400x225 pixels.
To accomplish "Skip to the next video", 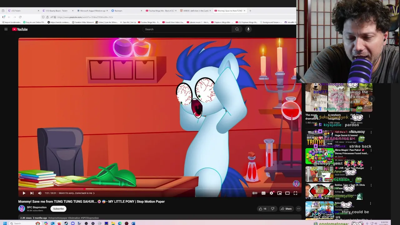I will pos(32,193).
